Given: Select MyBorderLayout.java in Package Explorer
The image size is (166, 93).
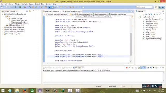Looking at the screenshot, I should point(20,21).
